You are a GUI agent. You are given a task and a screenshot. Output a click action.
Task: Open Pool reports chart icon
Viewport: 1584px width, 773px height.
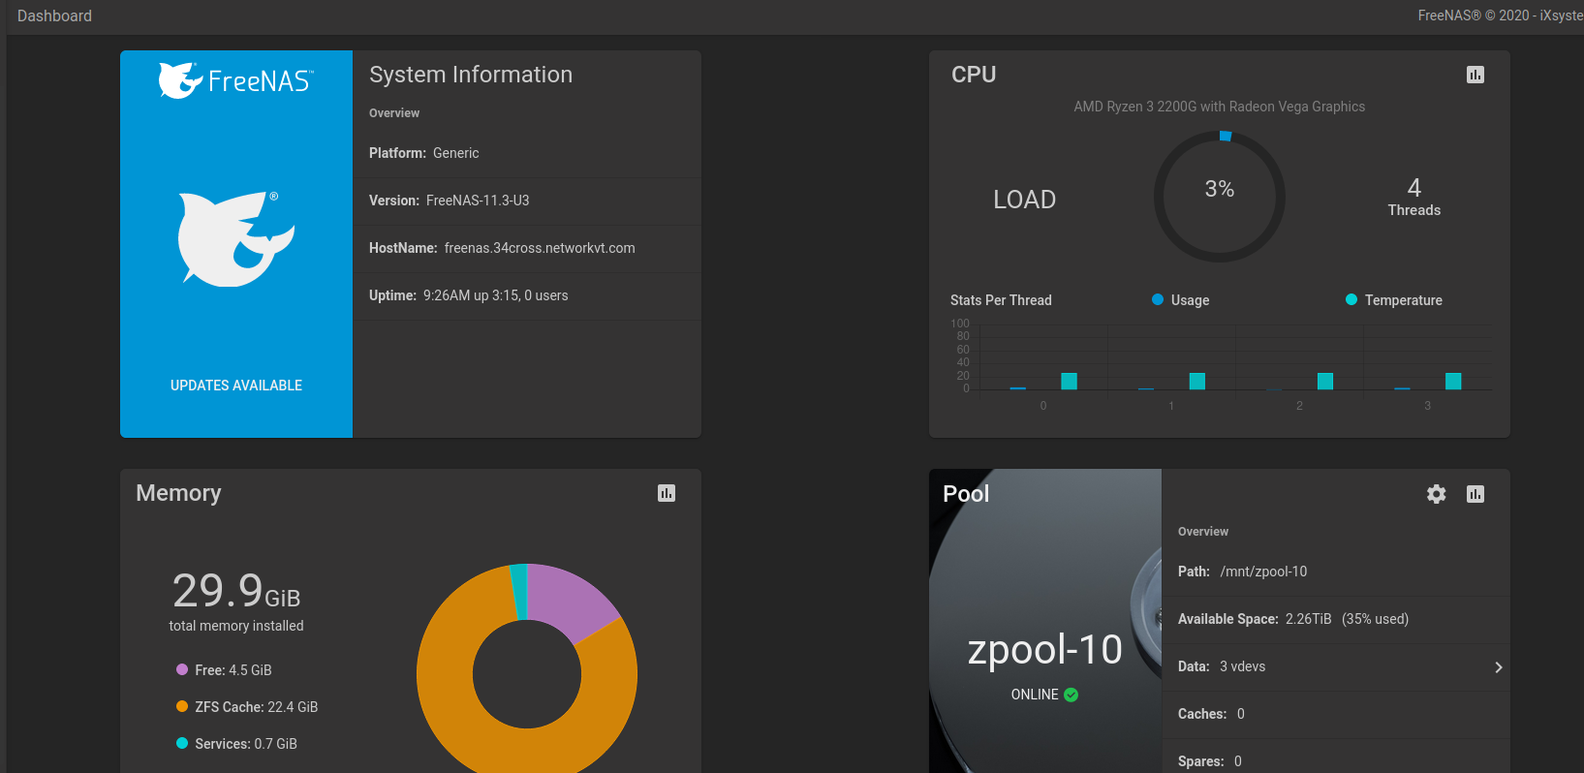pyautogui.click(x=1475, y=494)
